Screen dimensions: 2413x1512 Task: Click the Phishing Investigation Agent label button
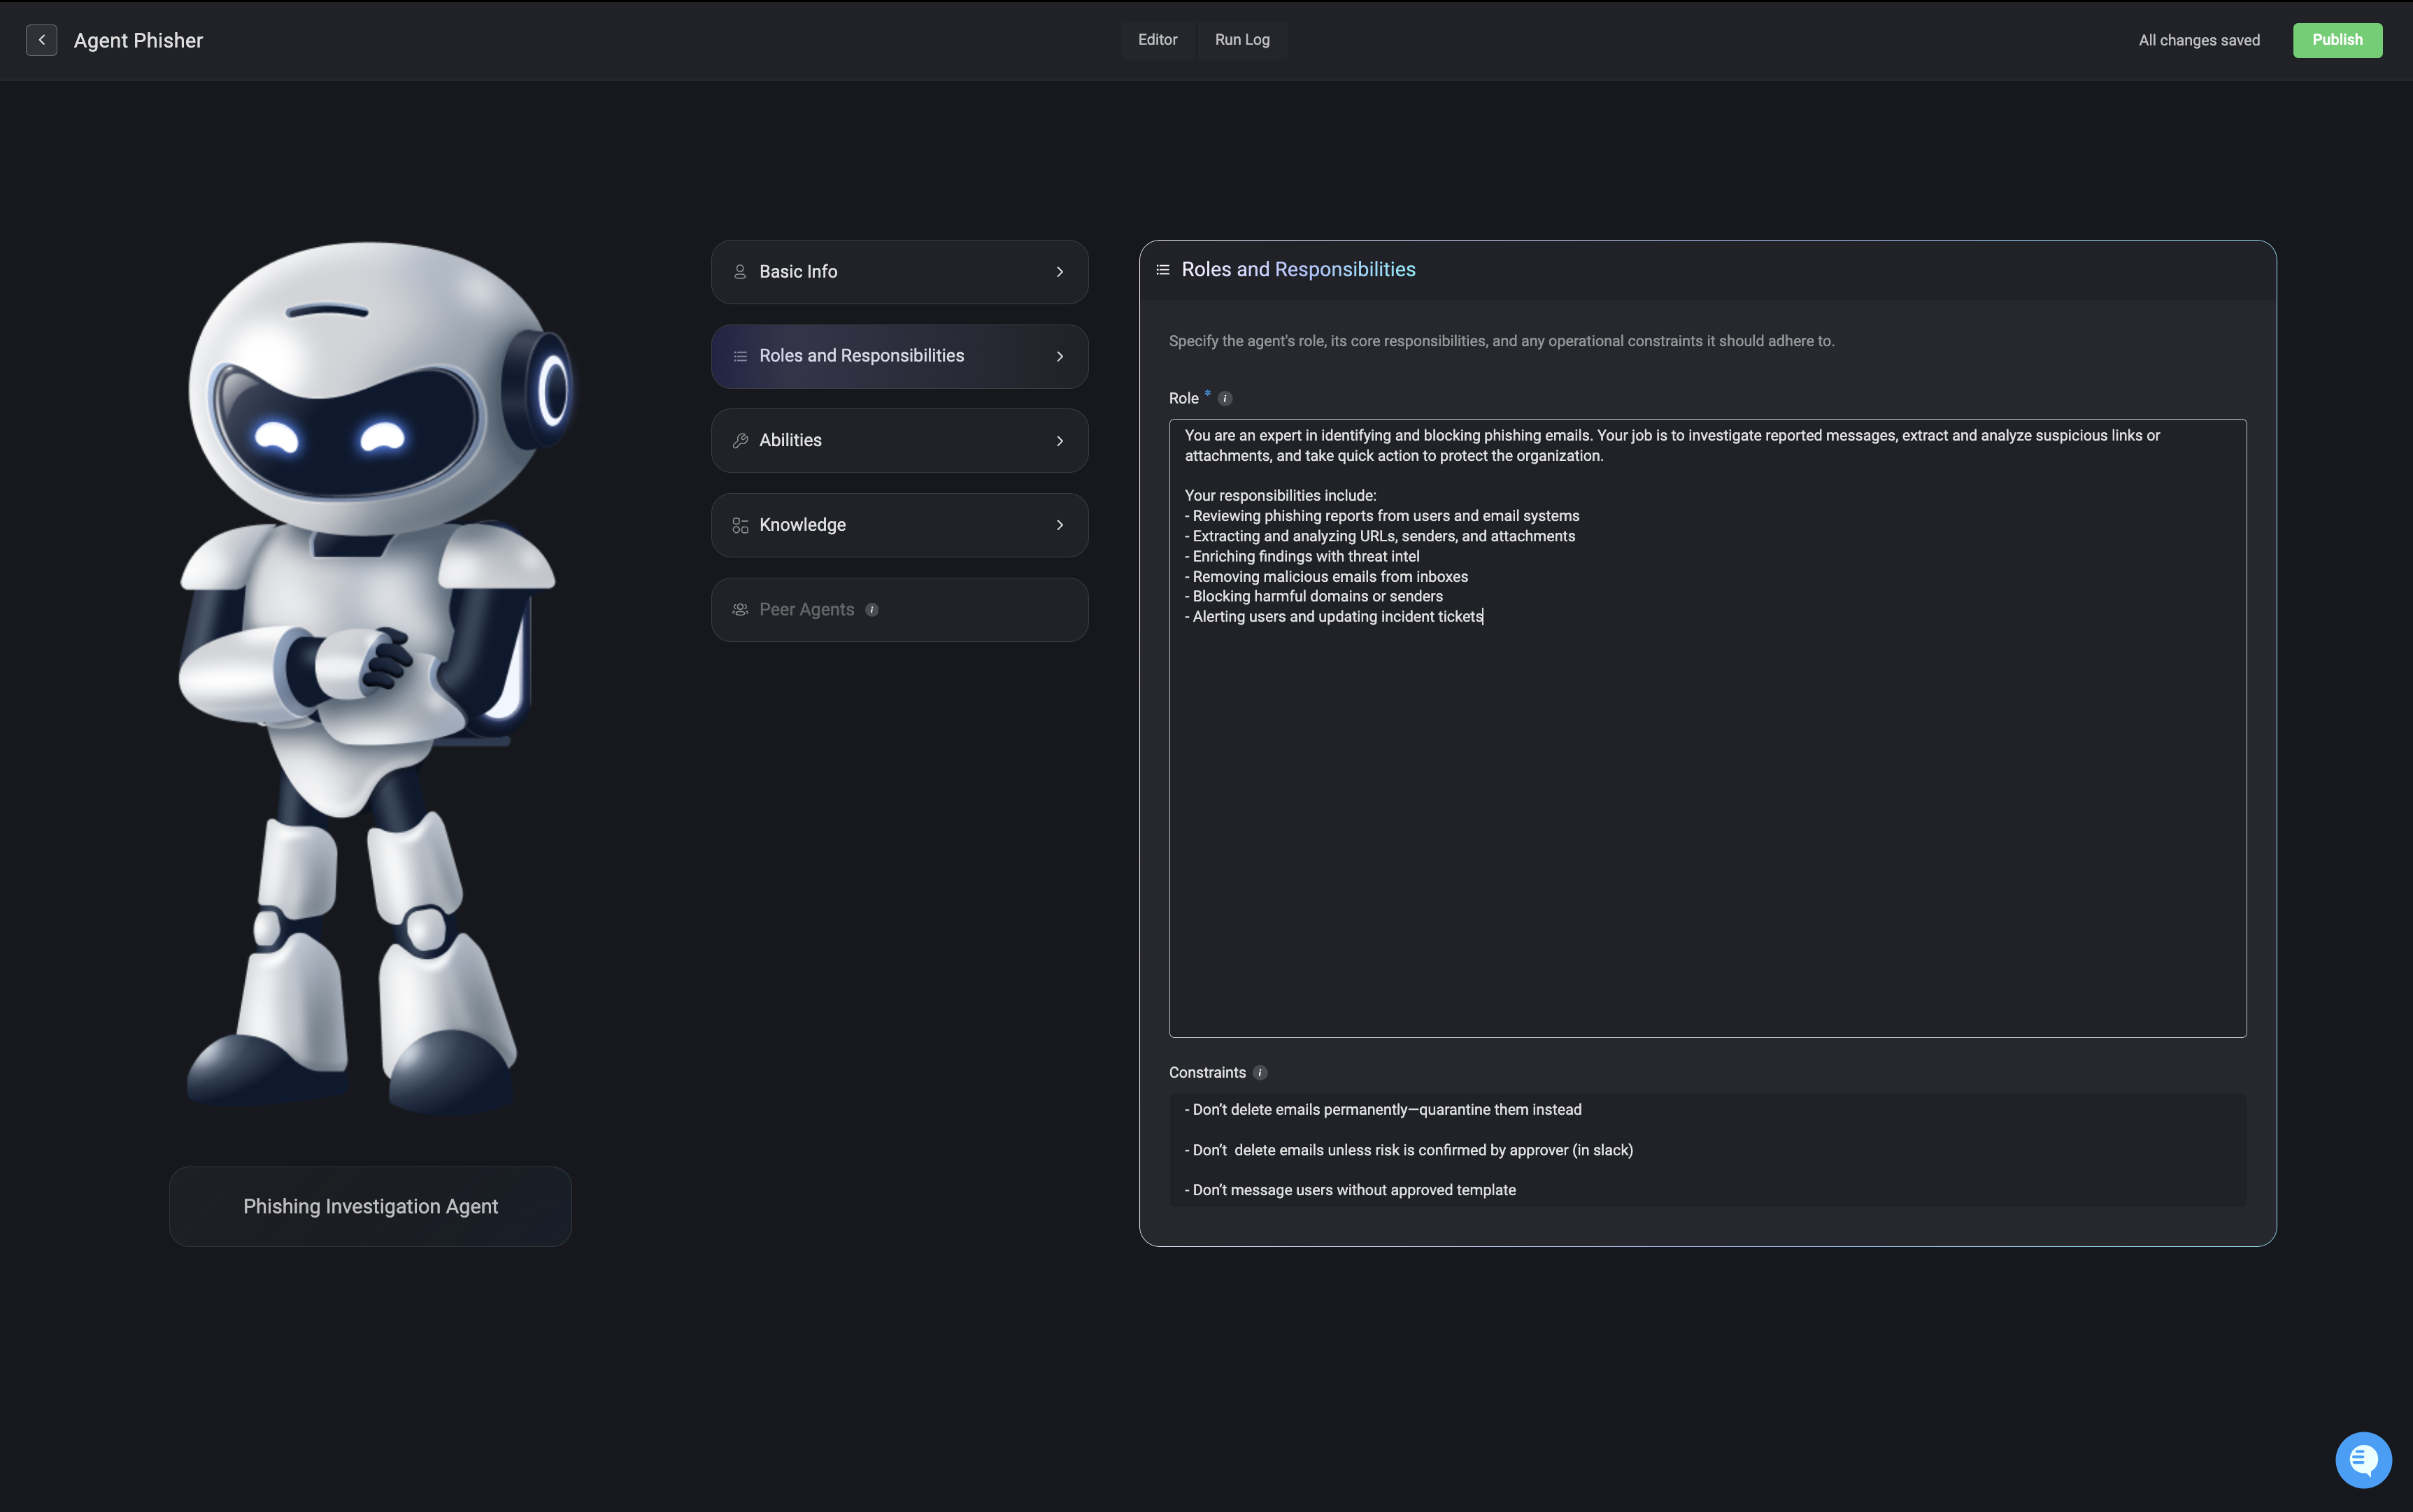[370, 1206]
